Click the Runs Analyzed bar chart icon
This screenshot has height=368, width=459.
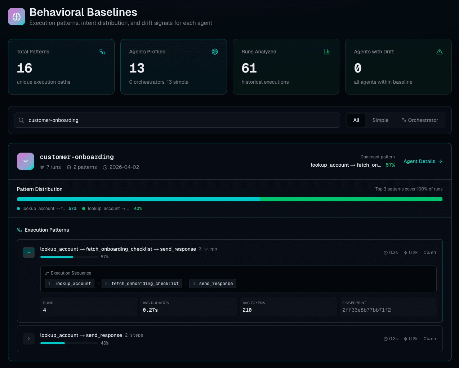click(x=327, y=52)
